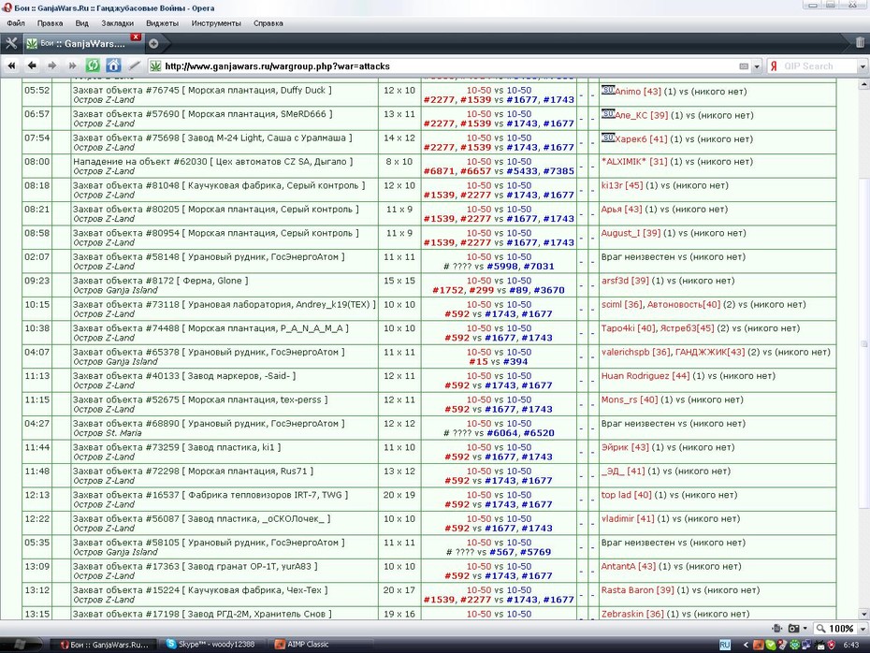Screen dimensions: 870x653
Task: Switch the RU keyboard language indicator
Action: (725, 645)
